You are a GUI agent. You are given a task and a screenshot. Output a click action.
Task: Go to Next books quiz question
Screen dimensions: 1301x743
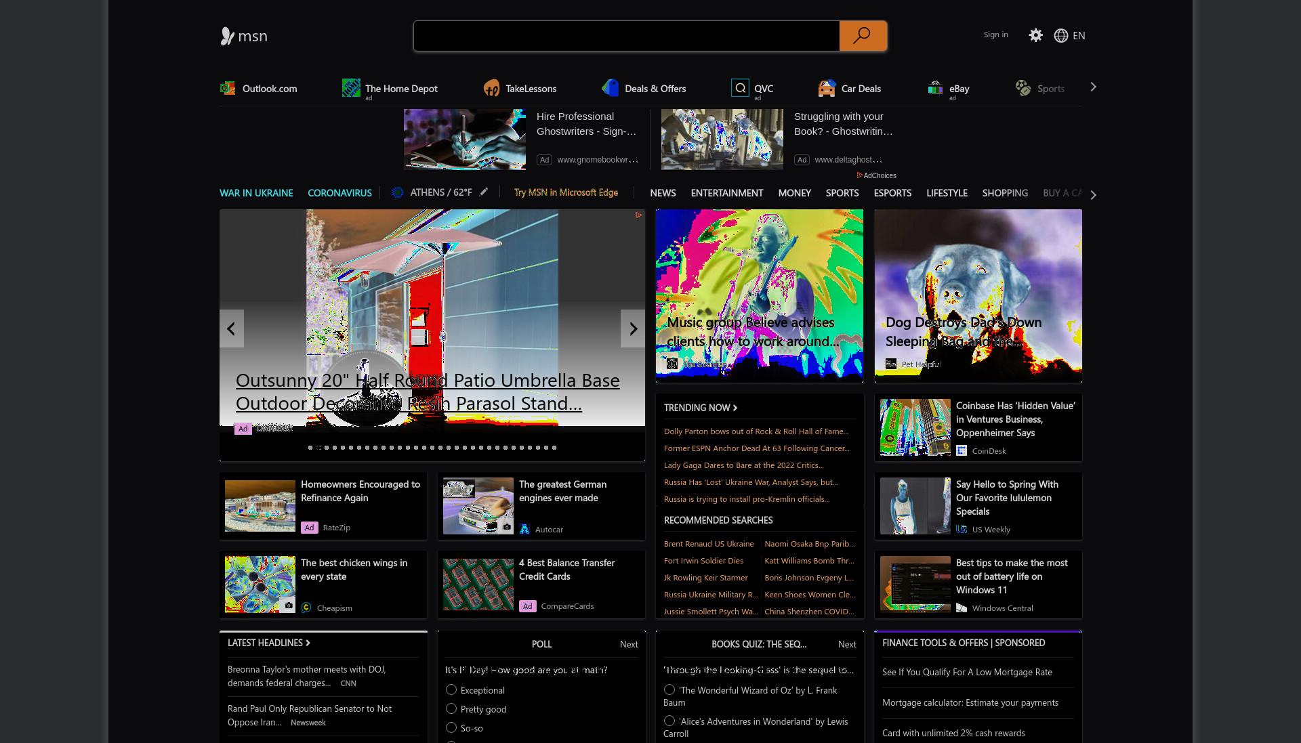tap(847, 644)
